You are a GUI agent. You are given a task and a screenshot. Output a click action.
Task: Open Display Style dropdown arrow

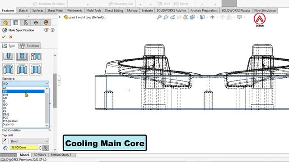(207, 17)
